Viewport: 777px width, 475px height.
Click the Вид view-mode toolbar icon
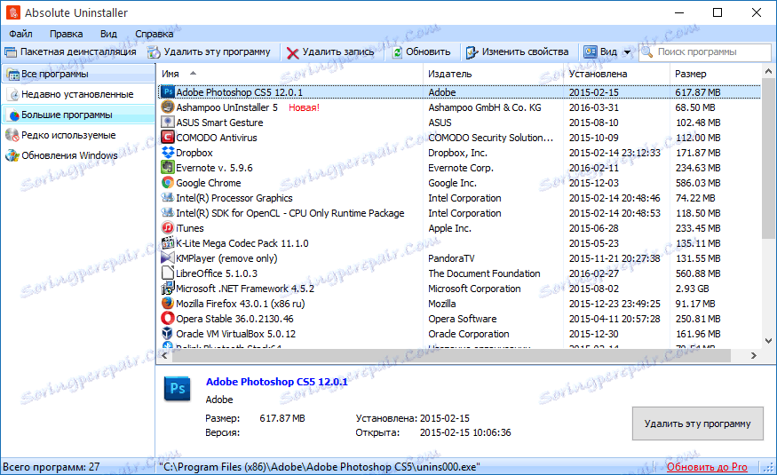coord(591,51)
